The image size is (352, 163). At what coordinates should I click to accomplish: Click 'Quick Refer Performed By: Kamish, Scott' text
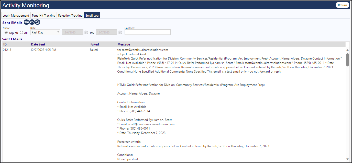pos(145,120)
